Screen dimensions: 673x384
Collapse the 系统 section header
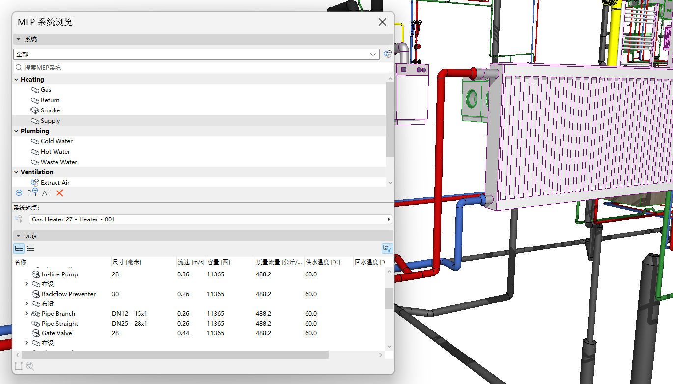18,39
